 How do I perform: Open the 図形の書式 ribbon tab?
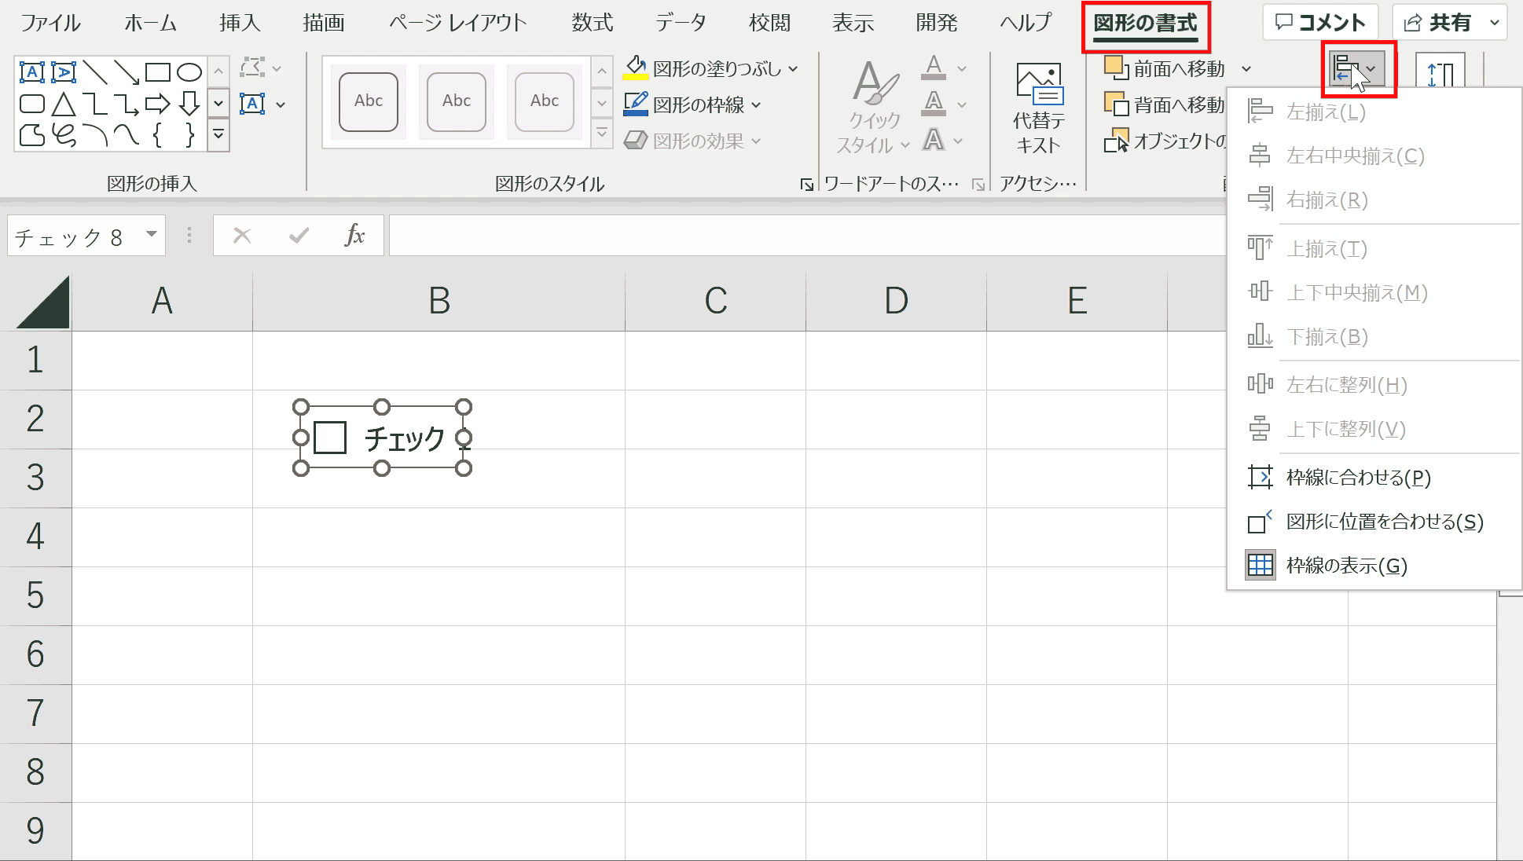point(1146,24)
